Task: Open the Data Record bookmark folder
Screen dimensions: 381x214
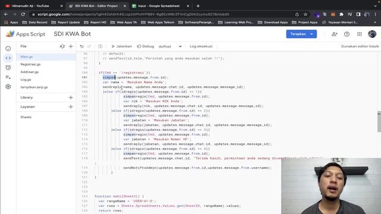Action: point(35,23)
